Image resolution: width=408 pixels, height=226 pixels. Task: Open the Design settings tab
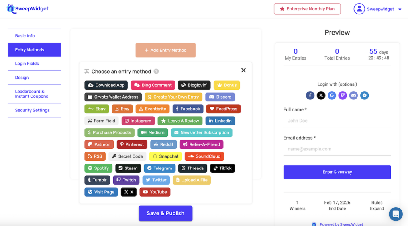click(22, 78)
